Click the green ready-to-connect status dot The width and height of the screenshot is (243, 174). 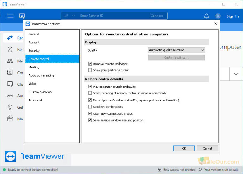[x=4, y=170]
